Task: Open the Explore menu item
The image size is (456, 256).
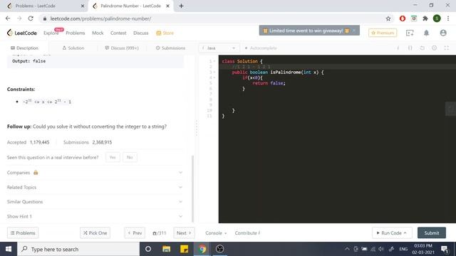Action: tap(51, 33)
